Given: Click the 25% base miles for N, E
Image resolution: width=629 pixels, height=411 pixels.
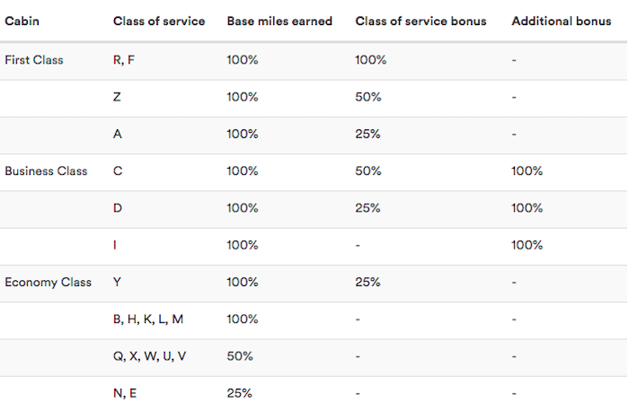Looking at the screenshot, I should [x=240, y=393].
